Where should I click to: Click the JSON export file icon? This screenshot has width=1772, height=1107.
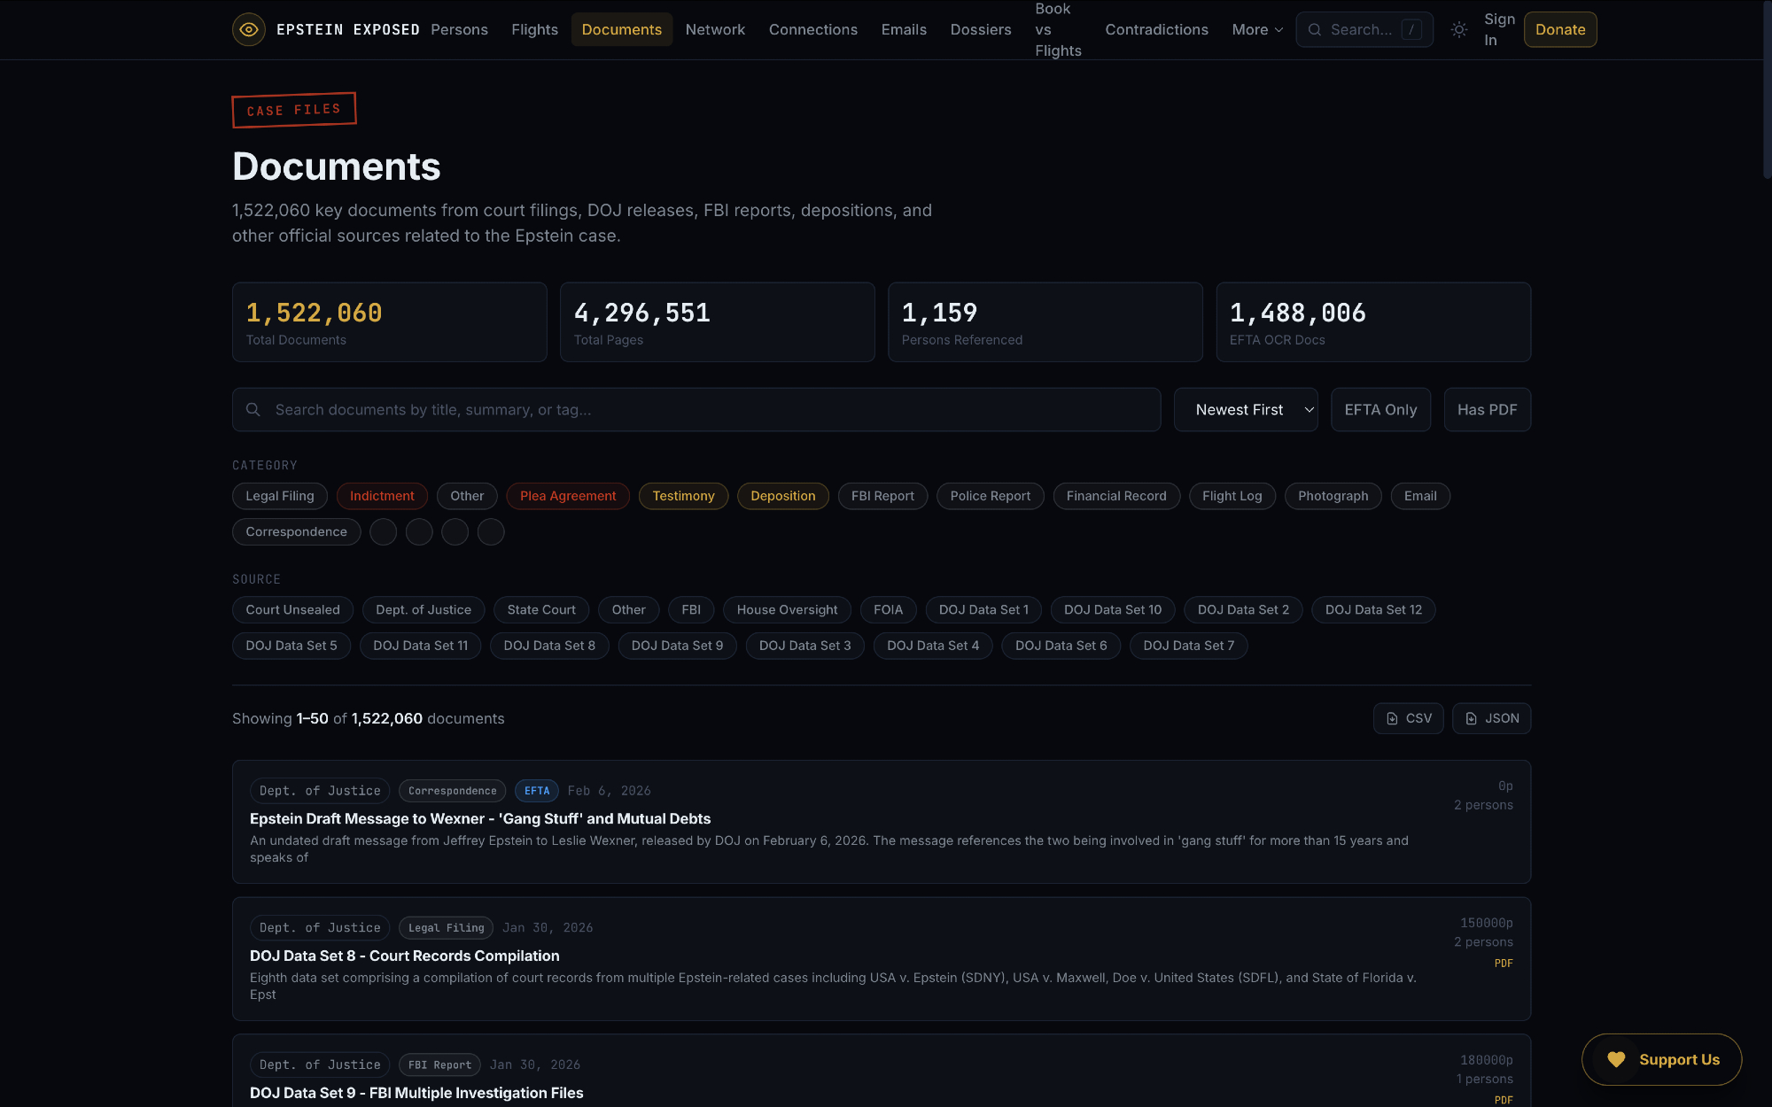[1471, 718]
